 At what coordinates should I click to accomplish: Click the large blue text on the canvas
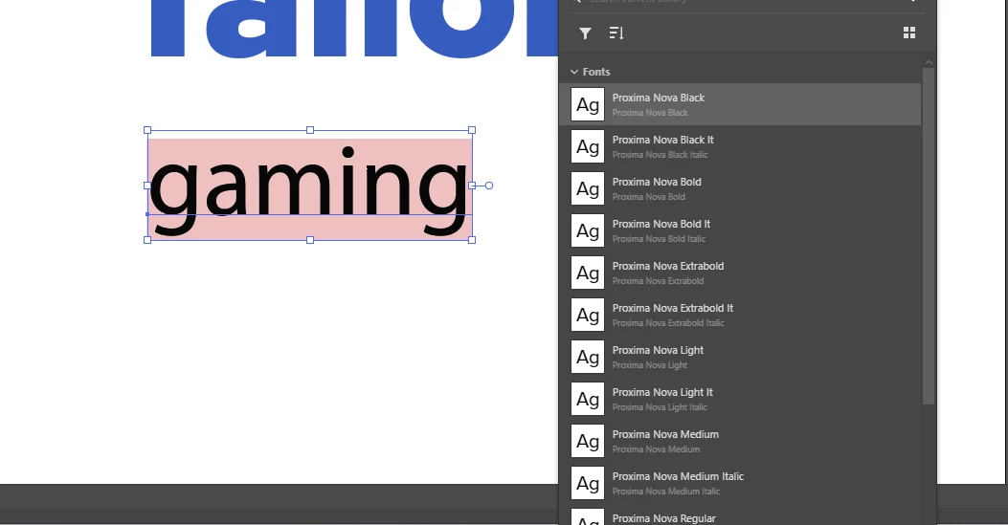click(x=353, y=29)
